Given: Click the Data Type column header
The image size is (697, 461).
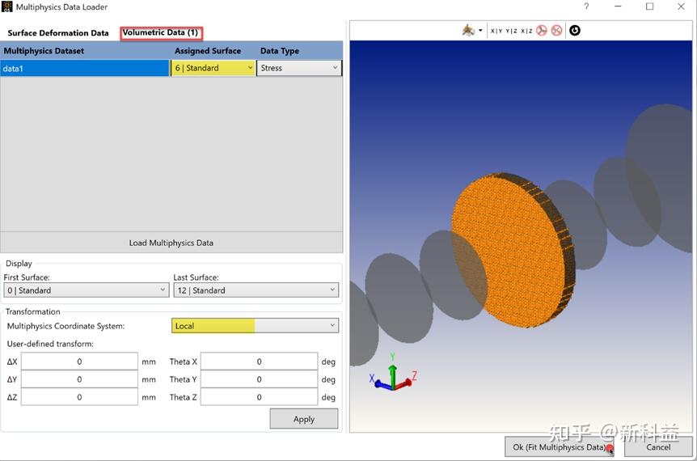Looking at the screenshot, I should (280, 51).
